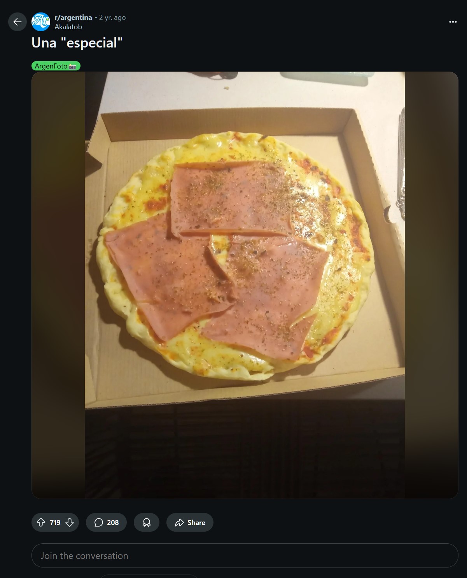Image resolution: width=467 pixels, height=578 pixels.
Task: Click the comment bubble icon
Action: click(99, 522)
